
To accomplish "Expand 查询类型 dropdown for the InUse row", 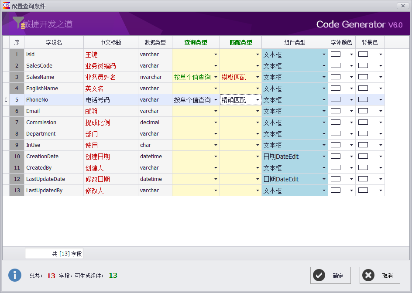I will [216, 145].
